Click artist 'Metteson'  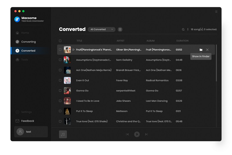[122, 111]
